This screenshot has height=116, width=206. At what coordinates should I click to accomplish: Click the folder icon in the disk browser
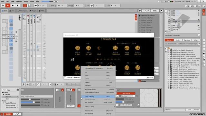tap(169, 48)
